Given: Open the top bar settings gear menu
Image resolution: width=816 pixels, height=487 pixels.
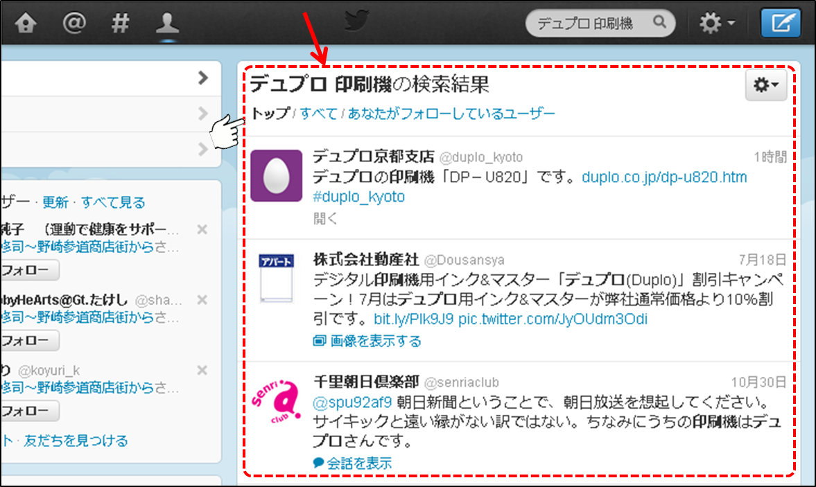Looking at the screenshot, I should (x=716, y=24).
